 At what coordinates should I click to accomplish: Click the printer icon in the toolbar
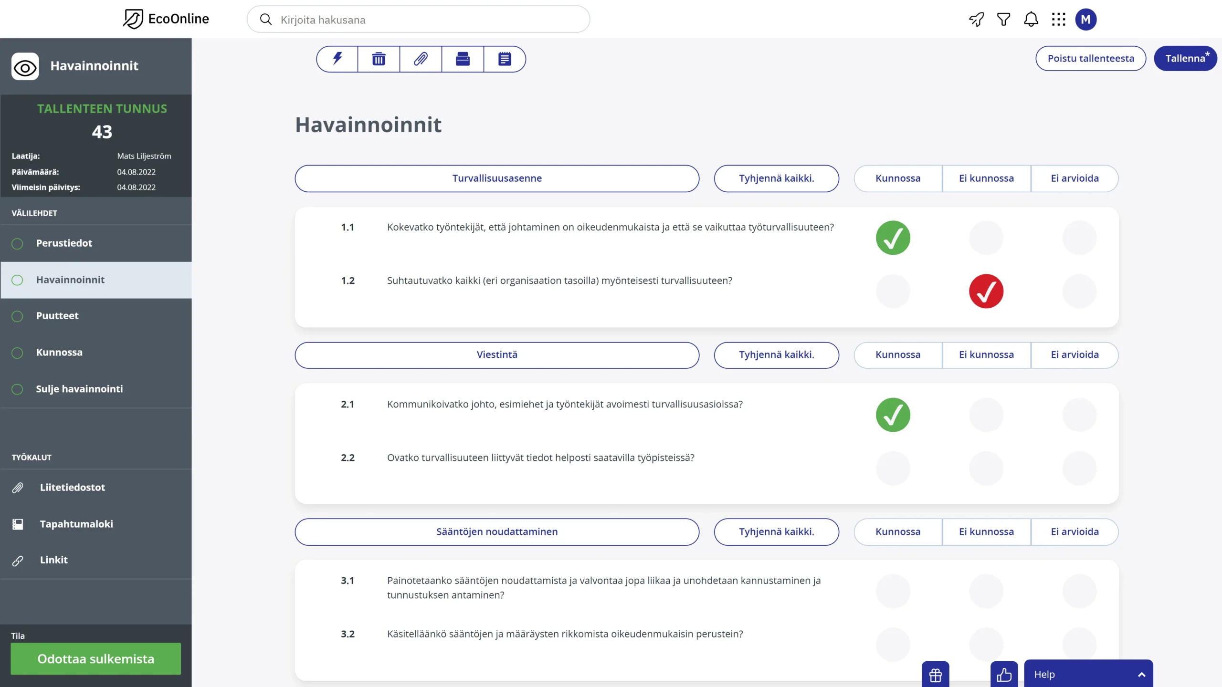point(463,59)
